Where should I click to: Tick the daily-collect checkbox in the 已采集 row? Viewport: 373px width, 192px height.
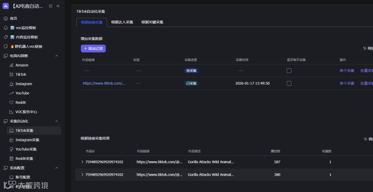[289, 83]
